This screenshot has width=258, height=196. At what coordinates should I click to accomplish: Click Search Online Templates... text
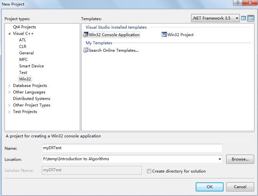click(x=114, y=50)
